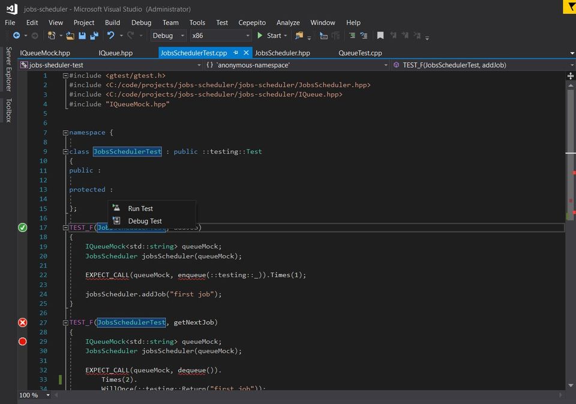Click the uncomment selected lines icon
This screenshot has height=404, width=576.
pyautogui.click(x=364, y=35)
